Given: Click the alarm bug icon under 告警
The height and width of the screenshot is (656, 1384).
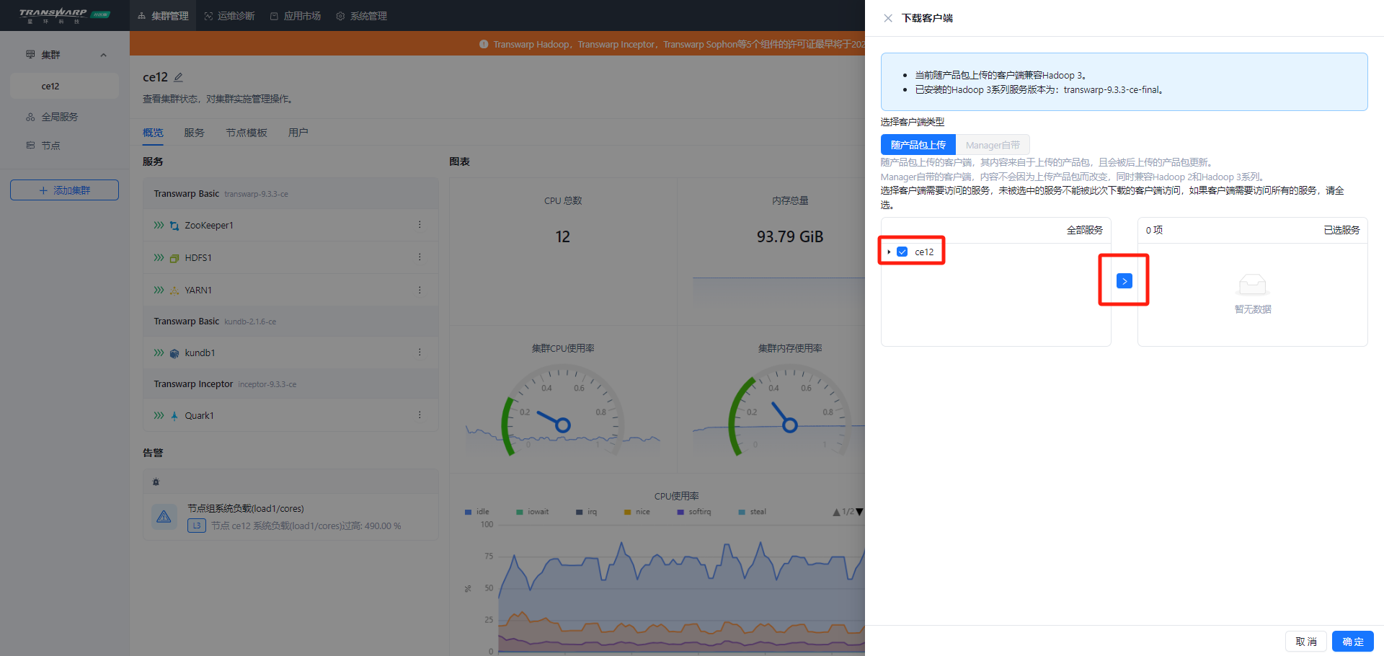Looking at the screenshot, I should coord(156,482).
